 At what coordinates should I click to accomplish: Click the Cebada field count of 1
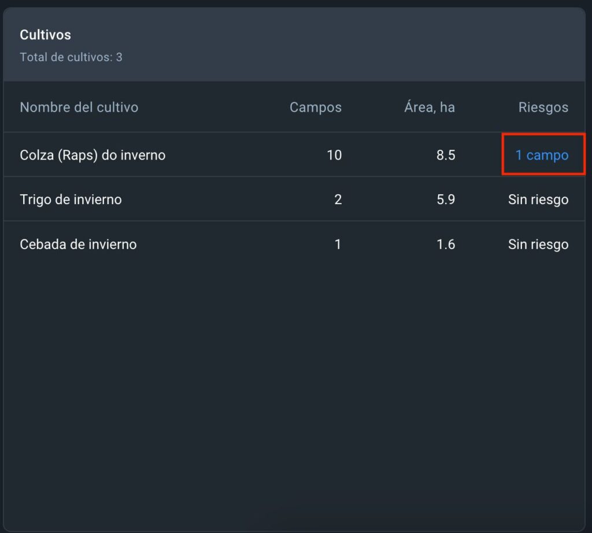[338, 244]
